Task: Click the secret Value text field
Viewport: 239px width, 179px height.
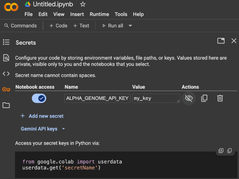Action: click(x=155, y=98)
